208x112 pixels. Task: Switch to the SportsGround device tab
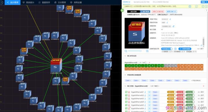coord(141,2)
